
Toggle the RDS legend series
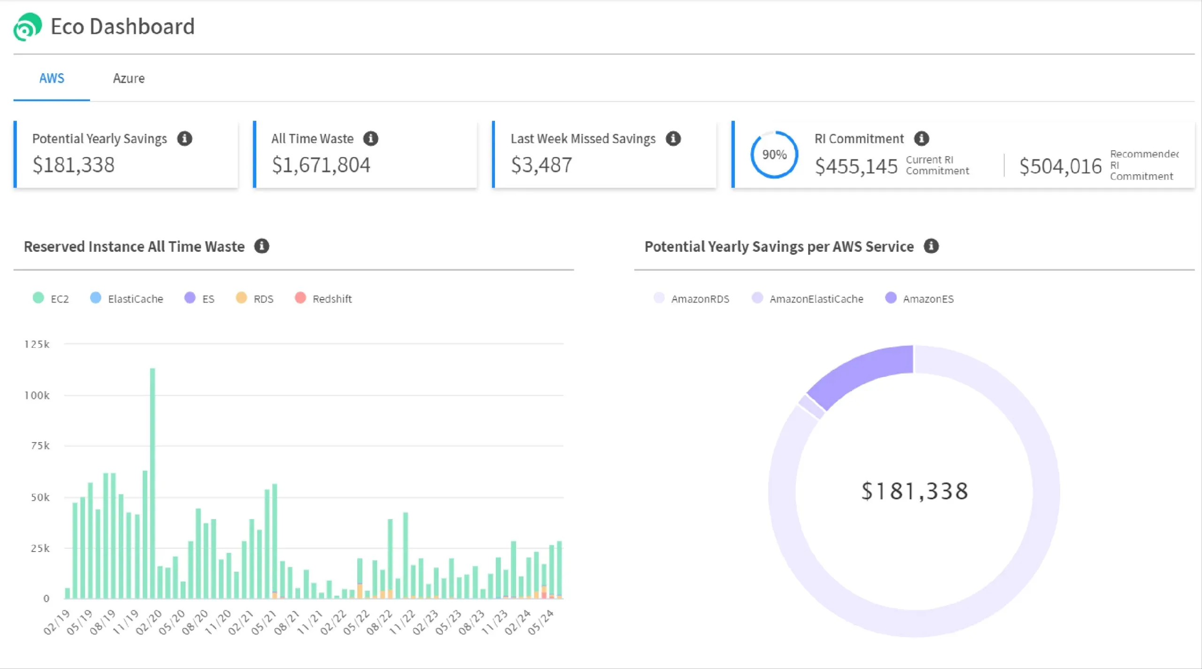[x=254, y=298]
